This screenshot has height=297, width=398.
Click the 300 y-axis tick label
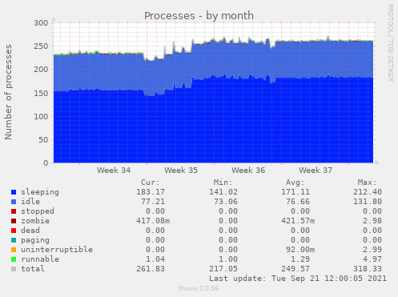click(x=41, y=23)
